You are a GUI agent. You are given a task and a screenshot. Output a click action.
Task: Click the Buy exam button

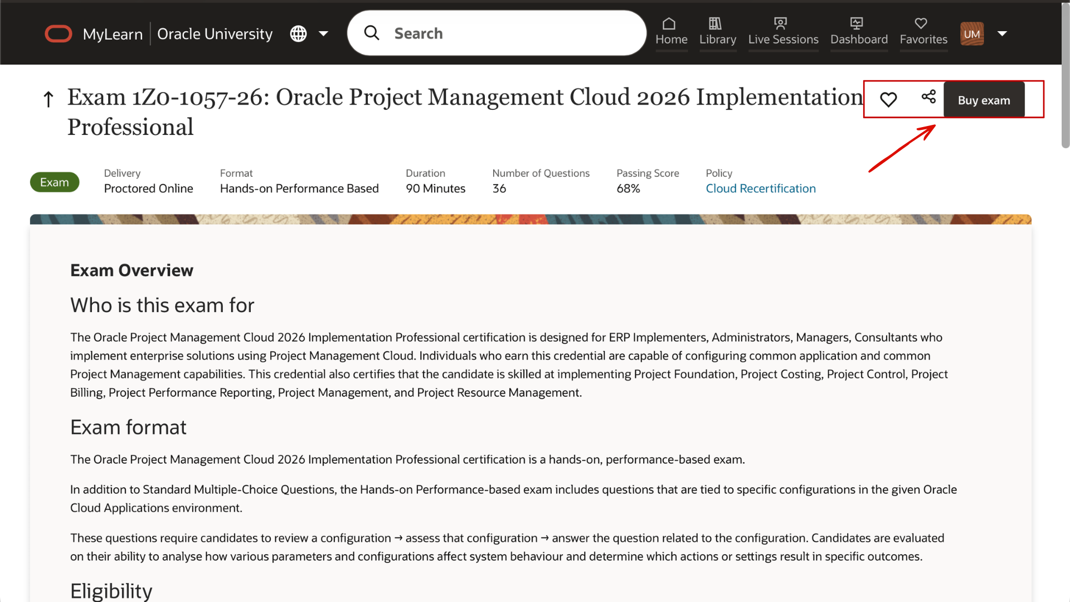[x=984, y=100]
